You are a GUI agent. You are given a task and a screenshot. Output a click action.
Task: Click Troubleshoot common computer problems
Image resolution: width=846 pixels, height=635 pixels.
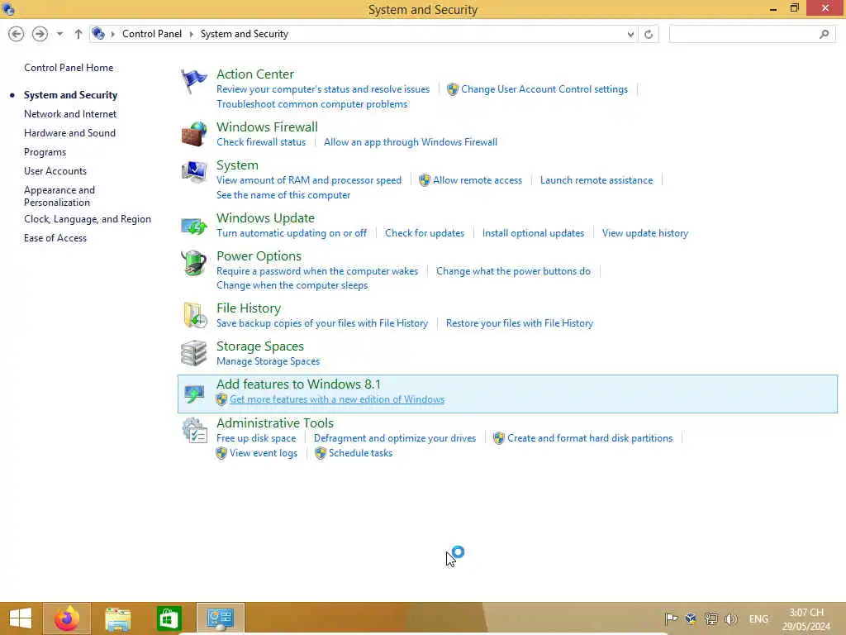tap(311, 104)
